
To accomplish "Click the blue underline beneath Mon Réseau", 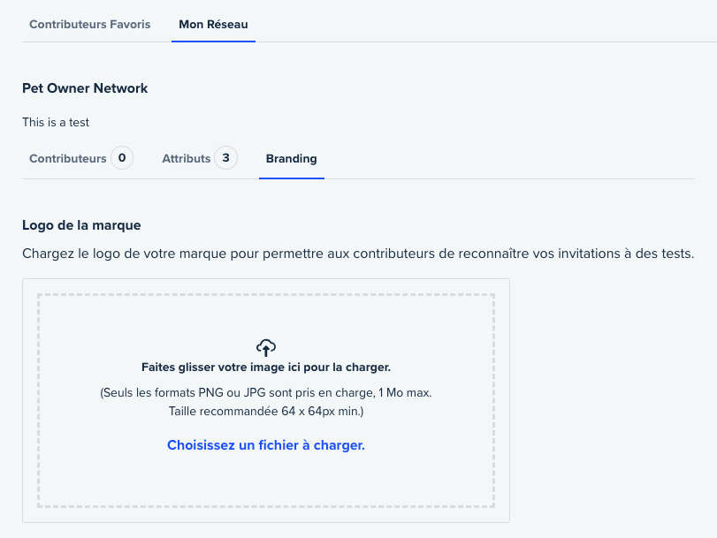I will click(214, 42).
